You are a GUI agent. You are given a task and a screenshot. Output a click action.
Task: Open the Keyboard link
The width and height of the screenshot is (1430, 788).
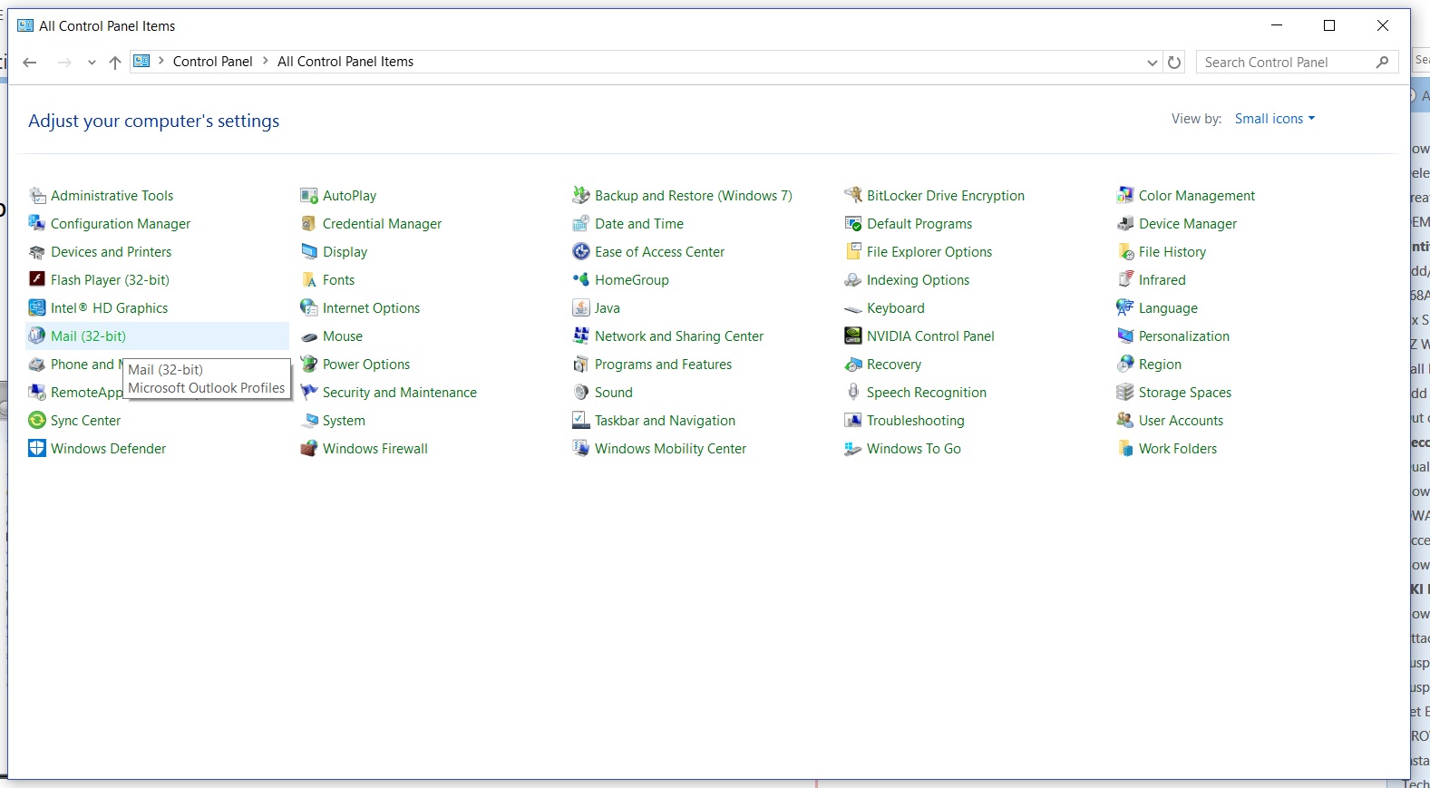pyautogui.click(x=896, y=308)
